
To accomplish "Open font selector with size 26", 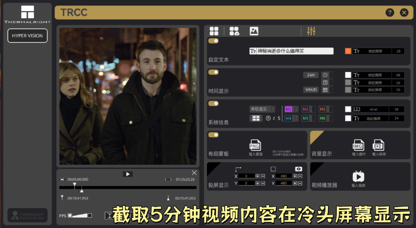I will tap(378, 82).
